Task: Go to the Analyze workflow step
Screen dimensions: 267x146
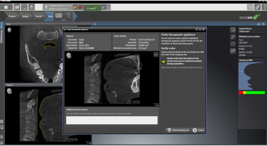Action: pyautogui.click(x=25, y=16)
